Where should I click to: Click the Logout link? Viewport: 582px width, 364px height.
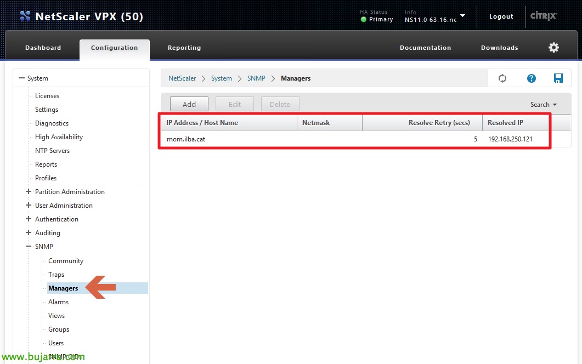(501, 16)
